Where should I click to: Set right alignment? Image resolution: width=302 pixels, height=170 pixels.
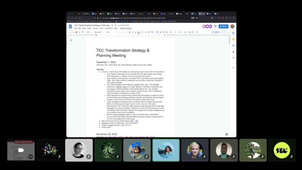click(x=163, y=32)
